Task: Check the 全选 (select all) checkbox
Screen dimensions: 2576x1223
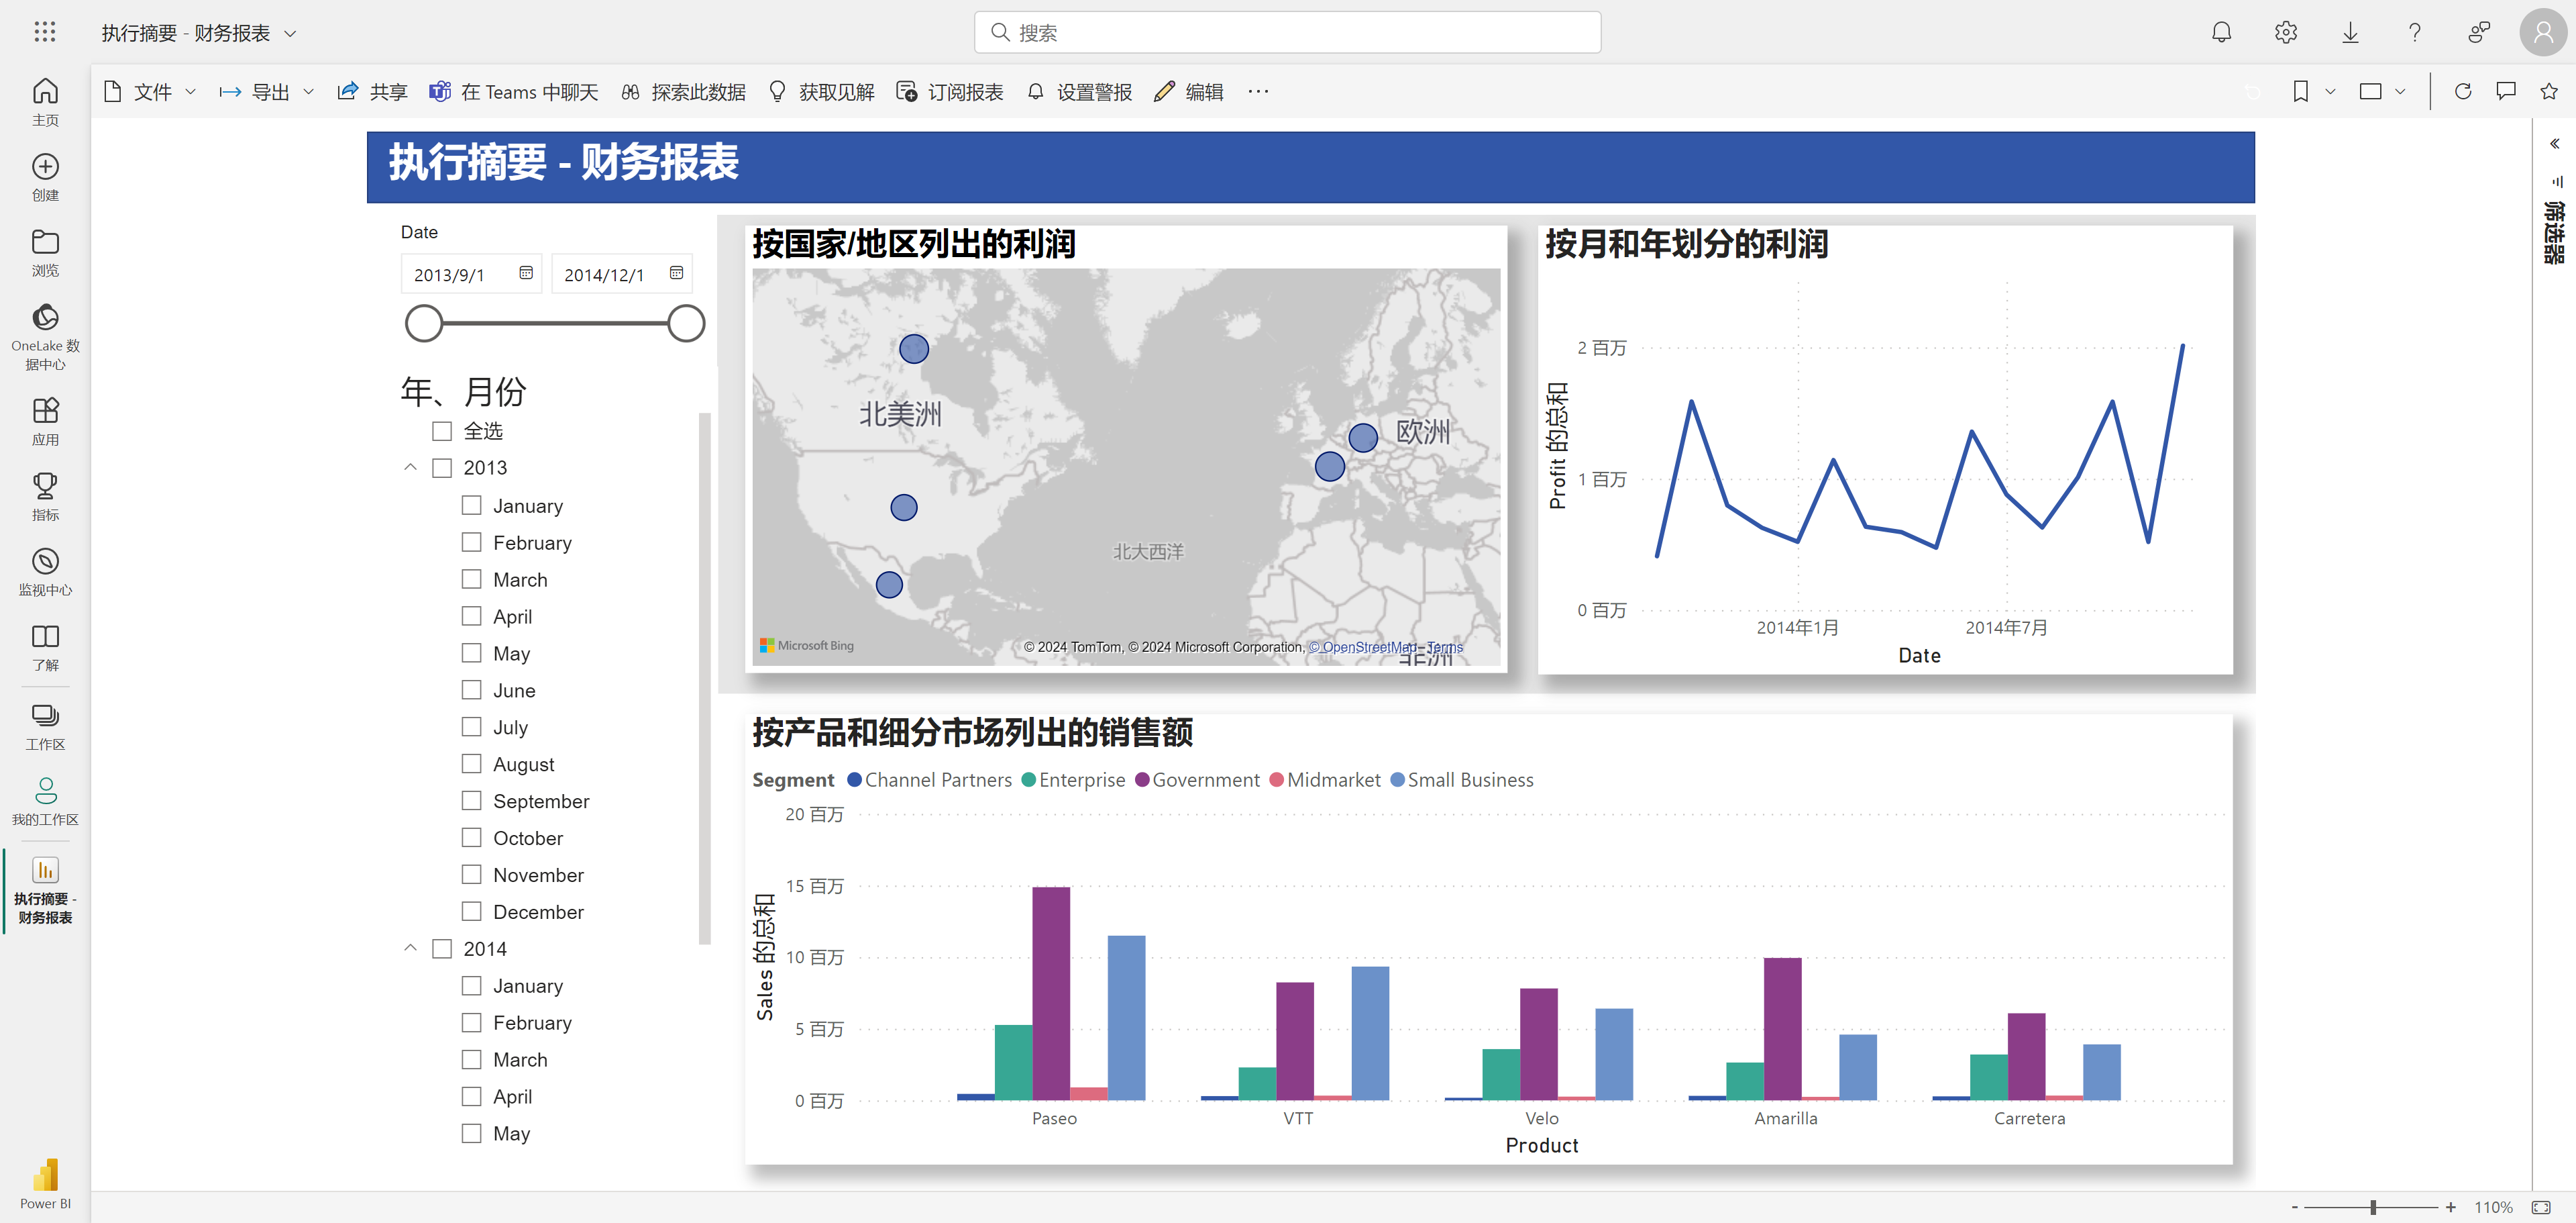Action: (442, 432)
